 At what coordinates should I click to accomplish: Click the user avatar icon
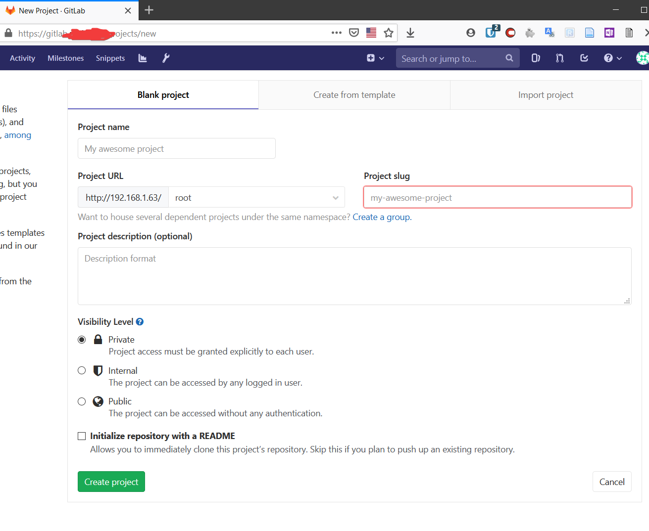coord(643,58)
